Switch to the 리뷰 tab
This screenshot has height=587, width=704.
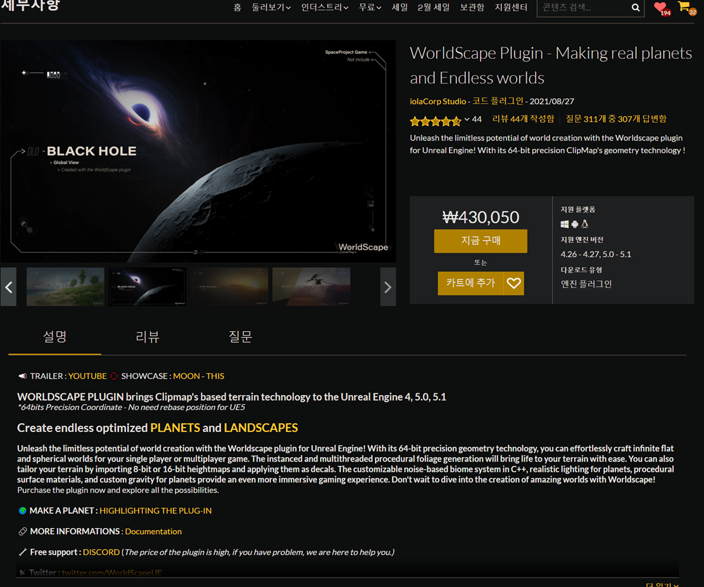[148, 337]
